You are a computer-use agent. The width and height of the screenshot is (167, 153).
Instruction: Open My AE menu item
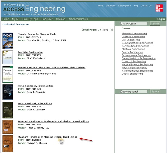(x=15, y=19)
